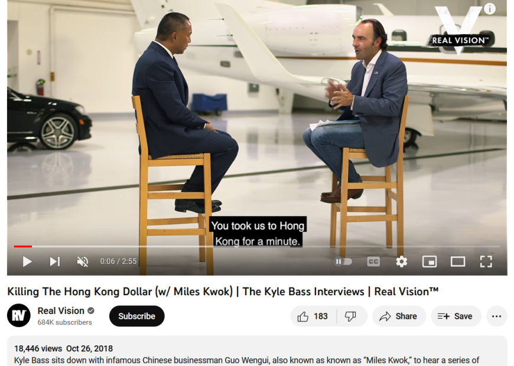
Task: Skip to the next video
Action: click(x=55, y=262)
